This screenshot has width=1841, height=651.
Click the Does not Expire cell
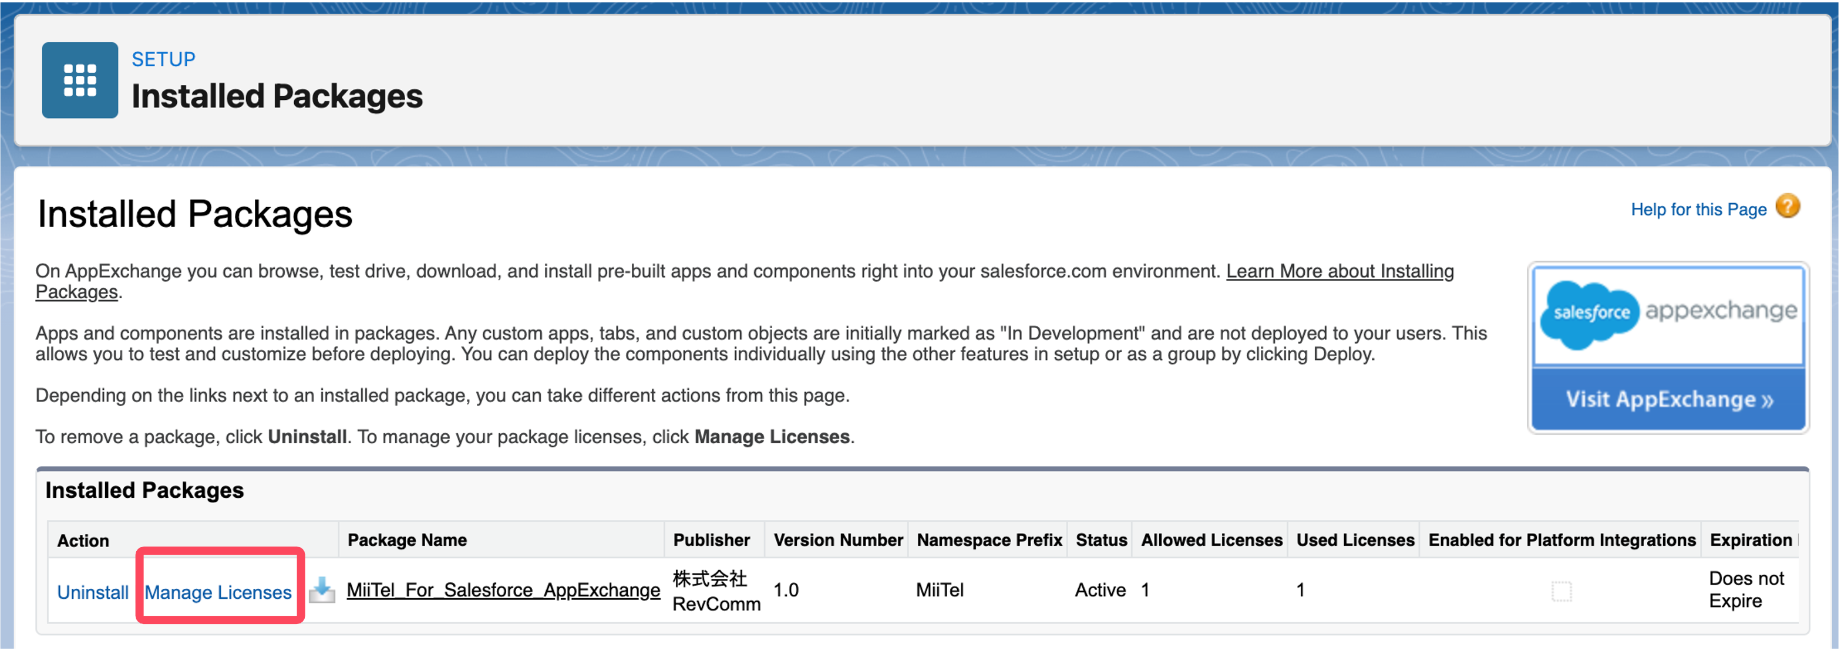click(1746, 589)
